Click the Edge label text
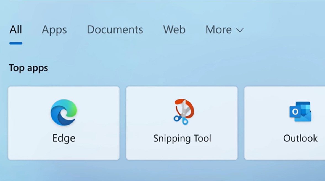The image size is (325, 181). coord(64,138)
